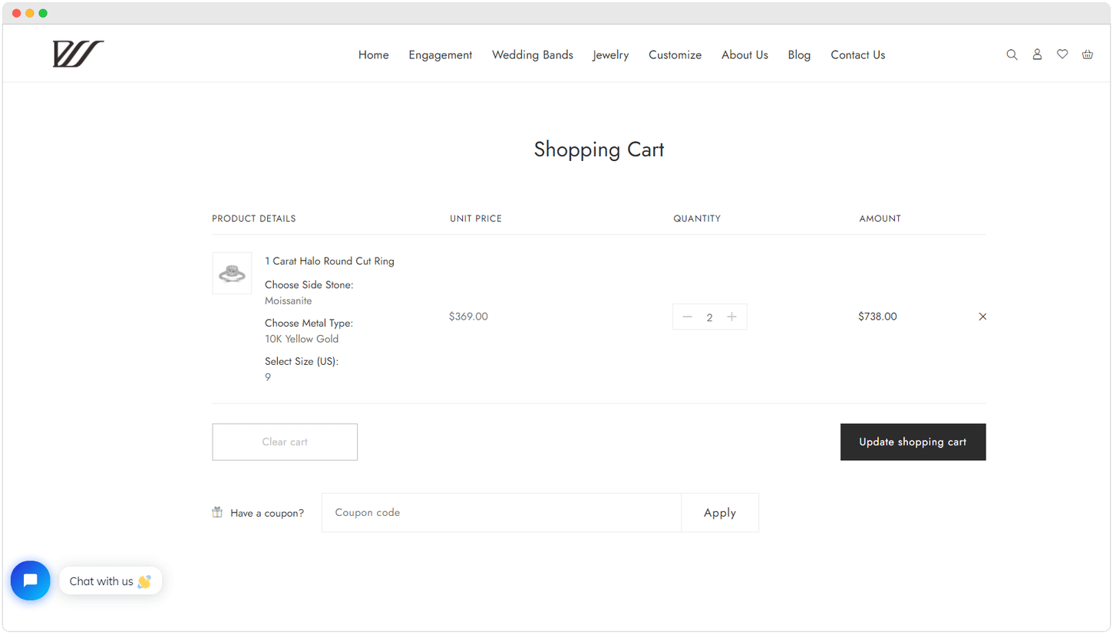Focus the Coupon code field
This screenshot has width=1113, height=634.
pyautogui.click(x=501, y=513)
